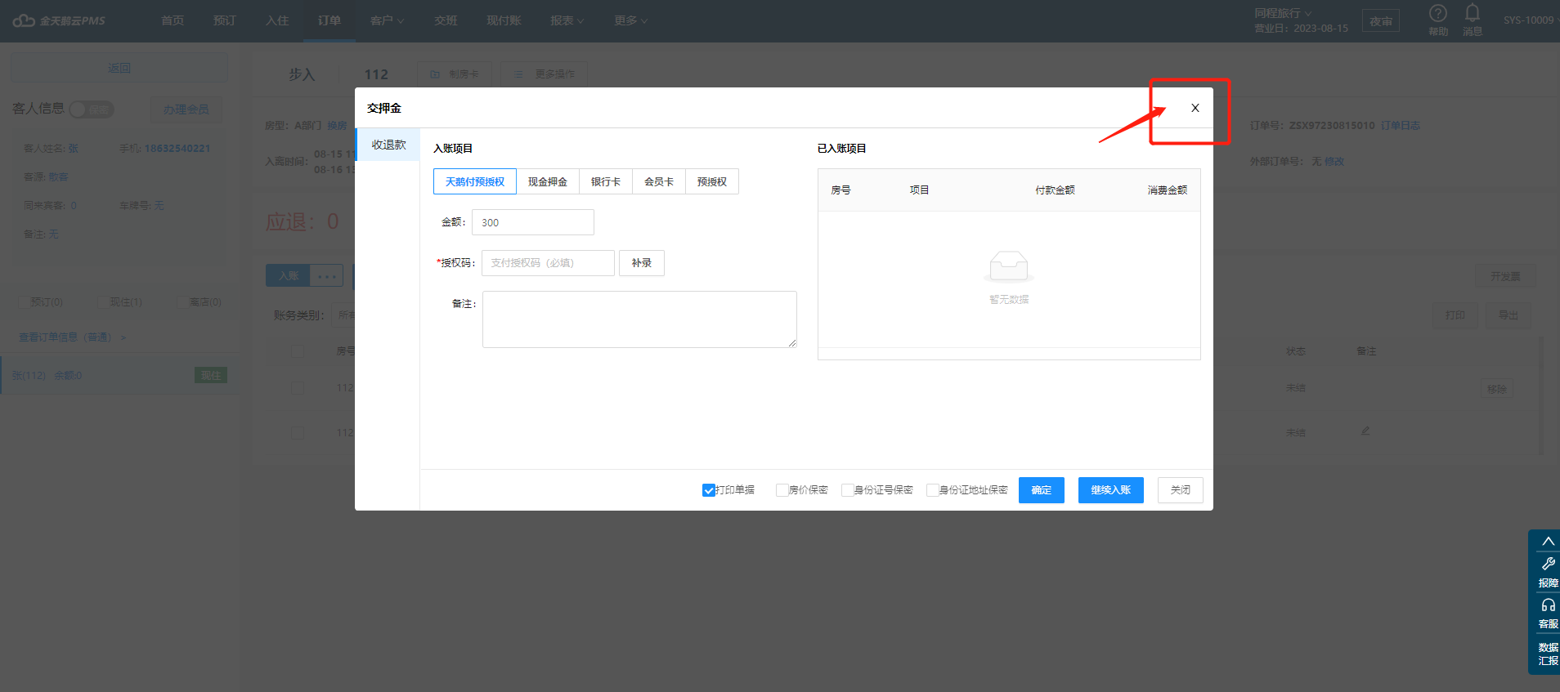Check the table header select-all checkbox
The image size is (1560, 692).
point(298,351)
